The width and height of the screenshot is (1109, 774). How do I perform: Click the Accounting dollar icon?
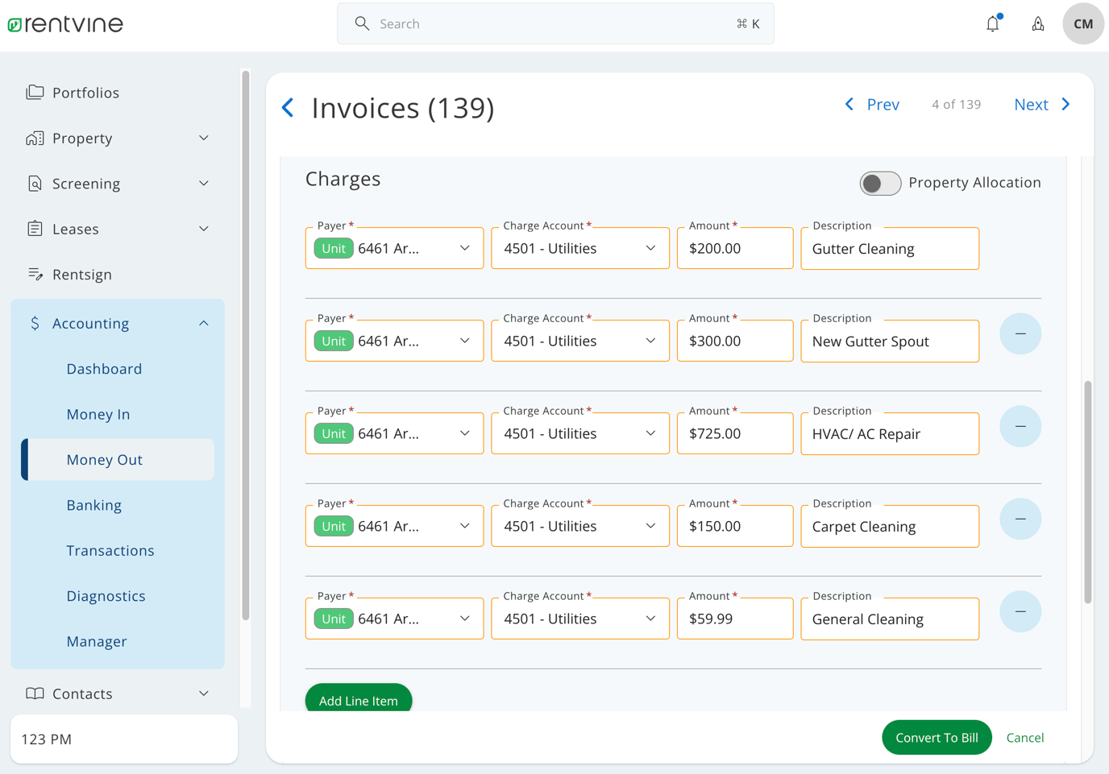click(x=35, y=323)
